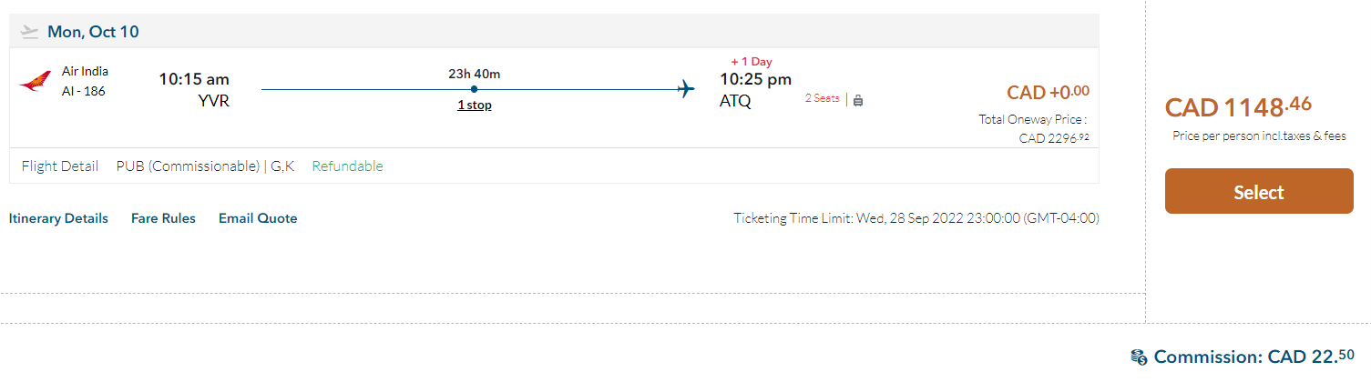Open the 1 stop details link
Image resolution: width=1371 pixels, height=382 pixels.
pyautogui.click(x=474, y=105)
